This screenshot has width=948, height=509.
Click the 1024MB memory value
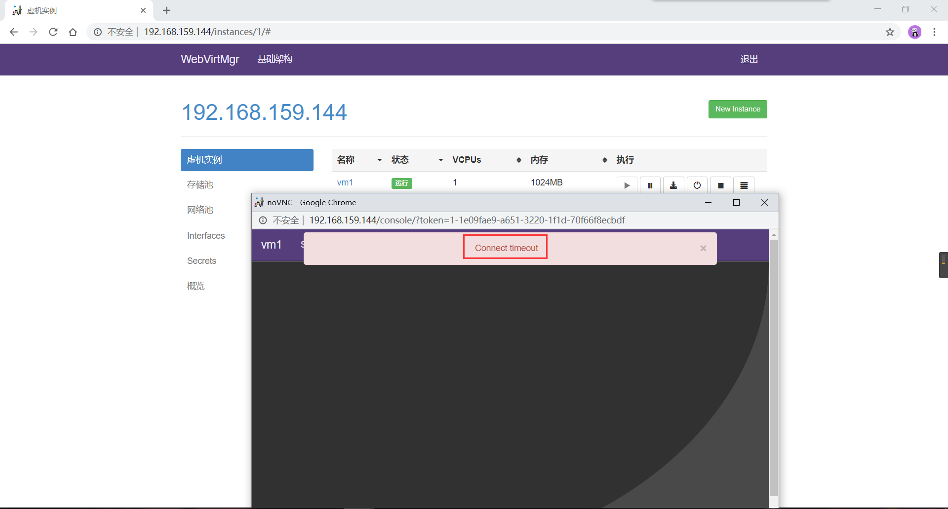click(x=547, y=182)
